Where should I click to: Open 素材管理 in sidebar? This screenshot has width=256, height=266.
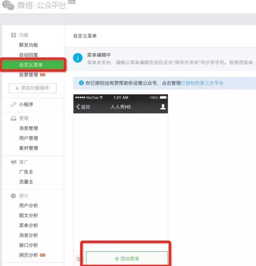28,148
